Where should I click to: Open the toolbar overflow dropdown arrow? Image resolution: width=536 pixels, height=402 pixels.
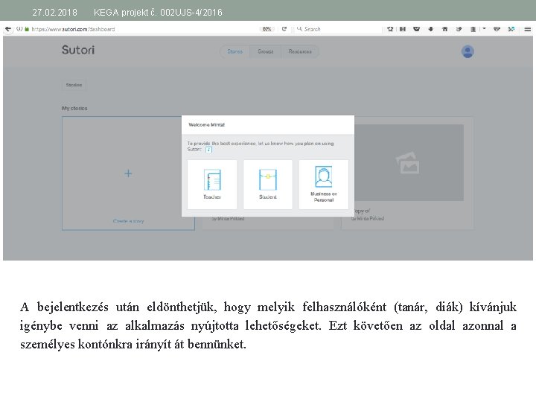484,29
